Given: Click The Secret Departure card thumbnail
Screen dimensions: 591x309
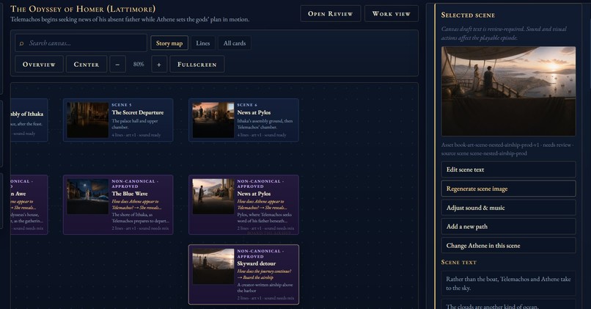Looking at the screenshot, I should (88, 120).
